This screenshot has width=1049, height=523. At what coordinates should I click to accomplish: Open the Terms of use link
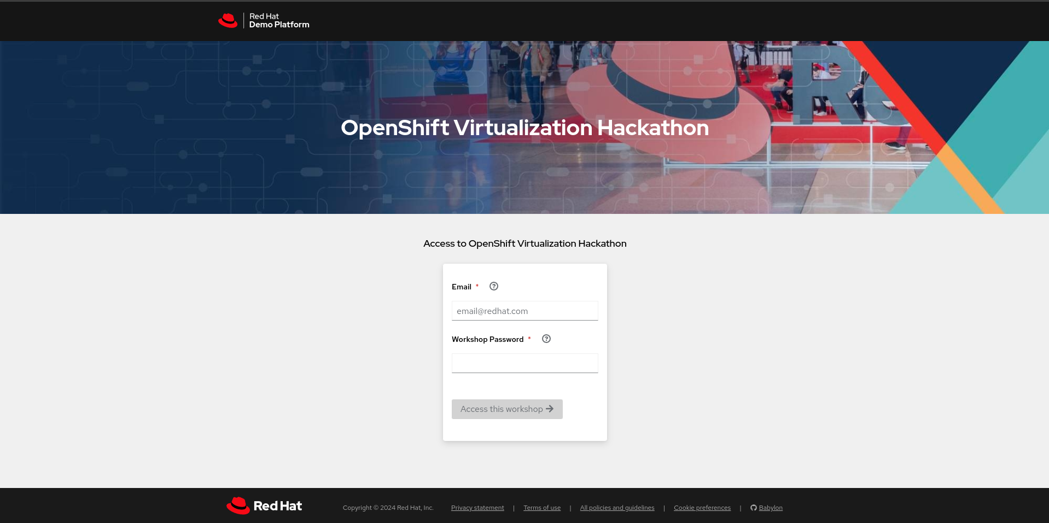(x=541, y=508)
